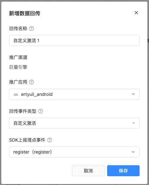Screen dimensions: 149x185
Task: Expand the ertyuil_android dropdown arrow
Action: pos(133,94)
